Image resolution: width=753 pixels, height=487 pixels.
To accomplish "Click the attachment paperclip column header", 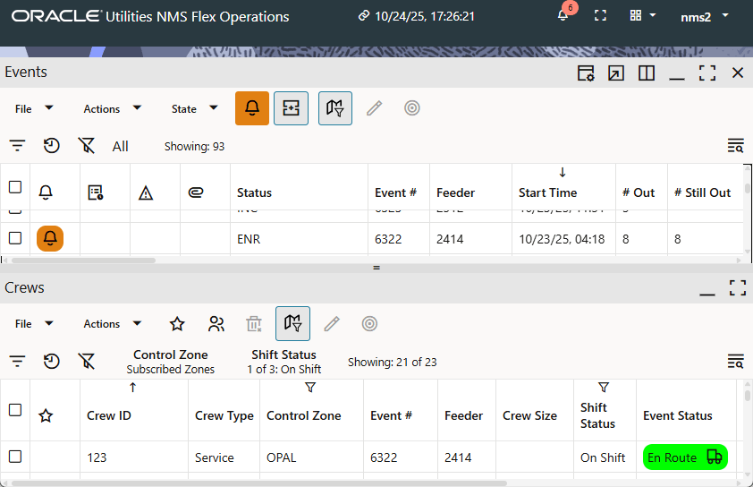I will point(196,192).
